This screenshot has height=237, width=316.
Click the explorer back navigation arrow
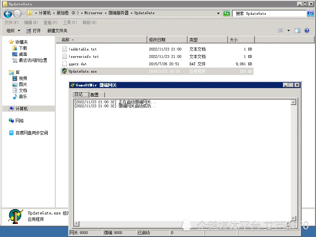[x=8, y=13]
